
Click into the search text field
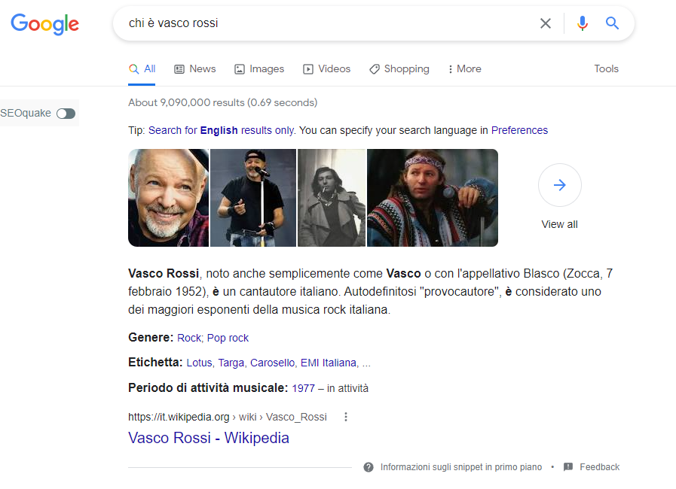click(324, 23)
